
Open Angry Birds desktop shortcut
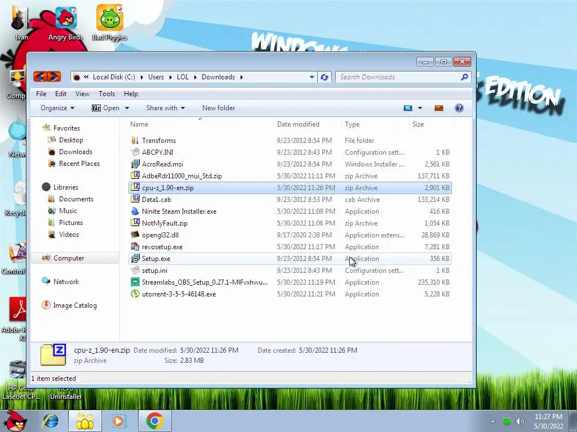pos(65,23)
